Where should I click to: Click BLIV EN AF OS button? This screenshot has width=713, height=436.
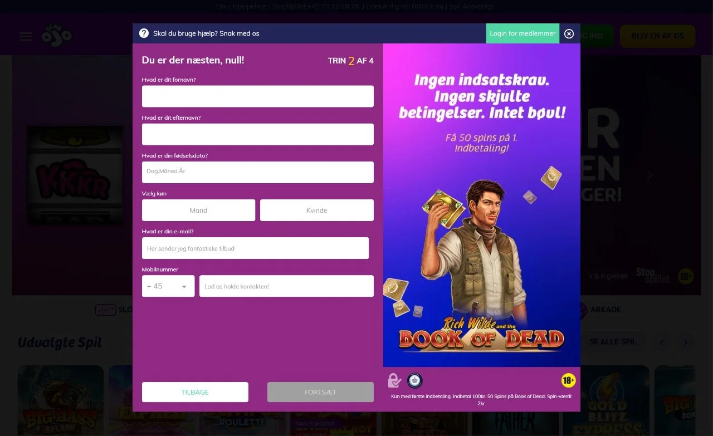[x=657, y=36]
